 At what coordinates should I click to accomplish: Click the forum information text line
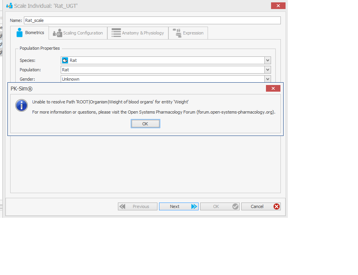click(x=154, y=112)
